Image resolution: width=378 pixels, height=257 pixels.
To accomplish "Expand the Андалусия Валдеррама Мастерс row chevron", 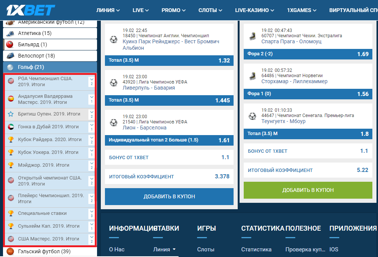I will coord(92,99).
